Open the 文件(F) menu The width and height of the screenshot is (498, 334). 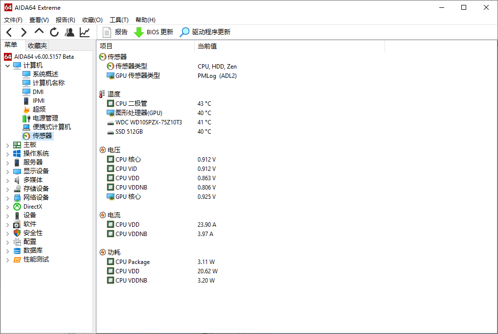point(13,20)
